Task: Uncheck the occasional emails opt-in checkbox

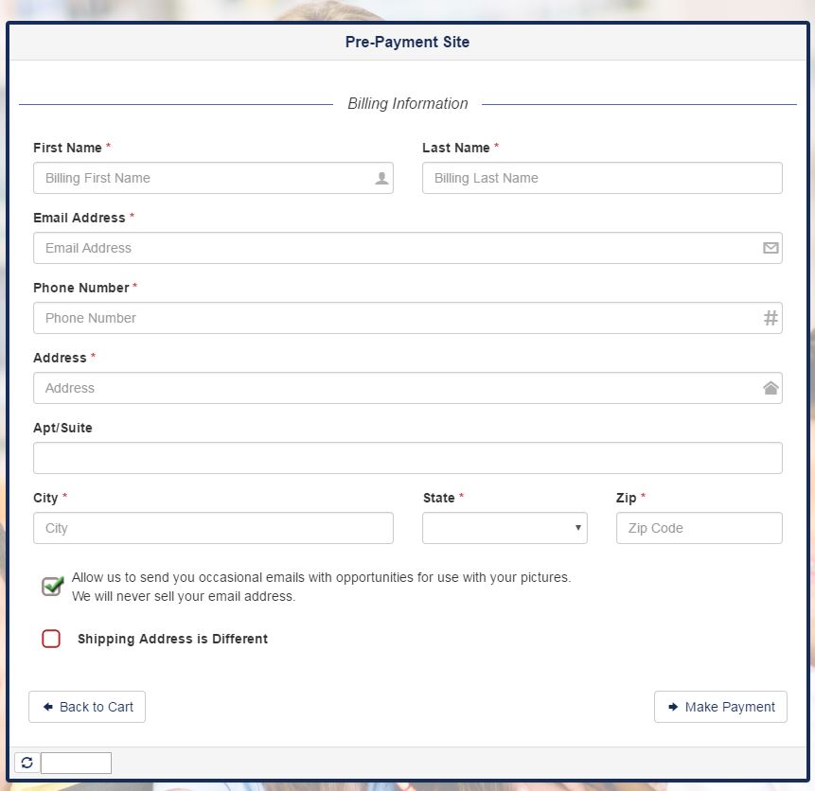Action: coord(52,586)
